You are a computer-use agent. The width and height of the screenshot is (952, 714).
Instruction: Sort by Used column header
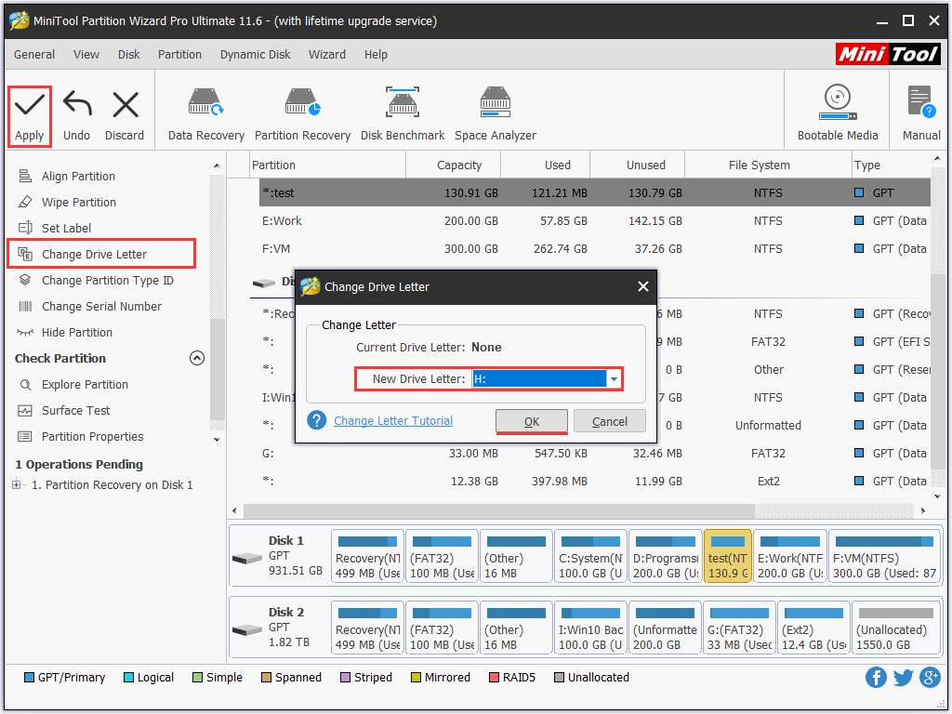[x=545, y=165]
